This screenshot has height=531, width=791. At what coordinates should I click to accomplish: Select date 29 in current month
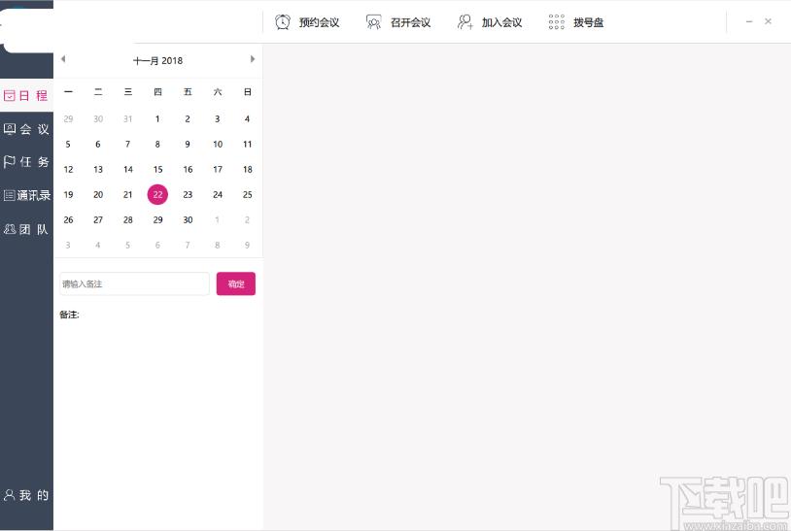[x=157, y=219]
